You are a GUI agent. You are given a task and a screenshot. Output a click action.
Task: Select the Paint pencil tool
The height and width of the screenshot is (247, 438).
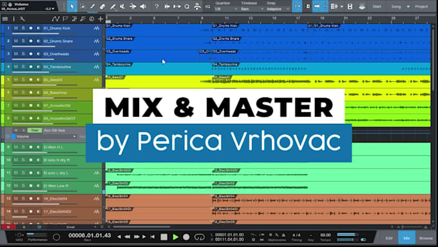[93, 6]
